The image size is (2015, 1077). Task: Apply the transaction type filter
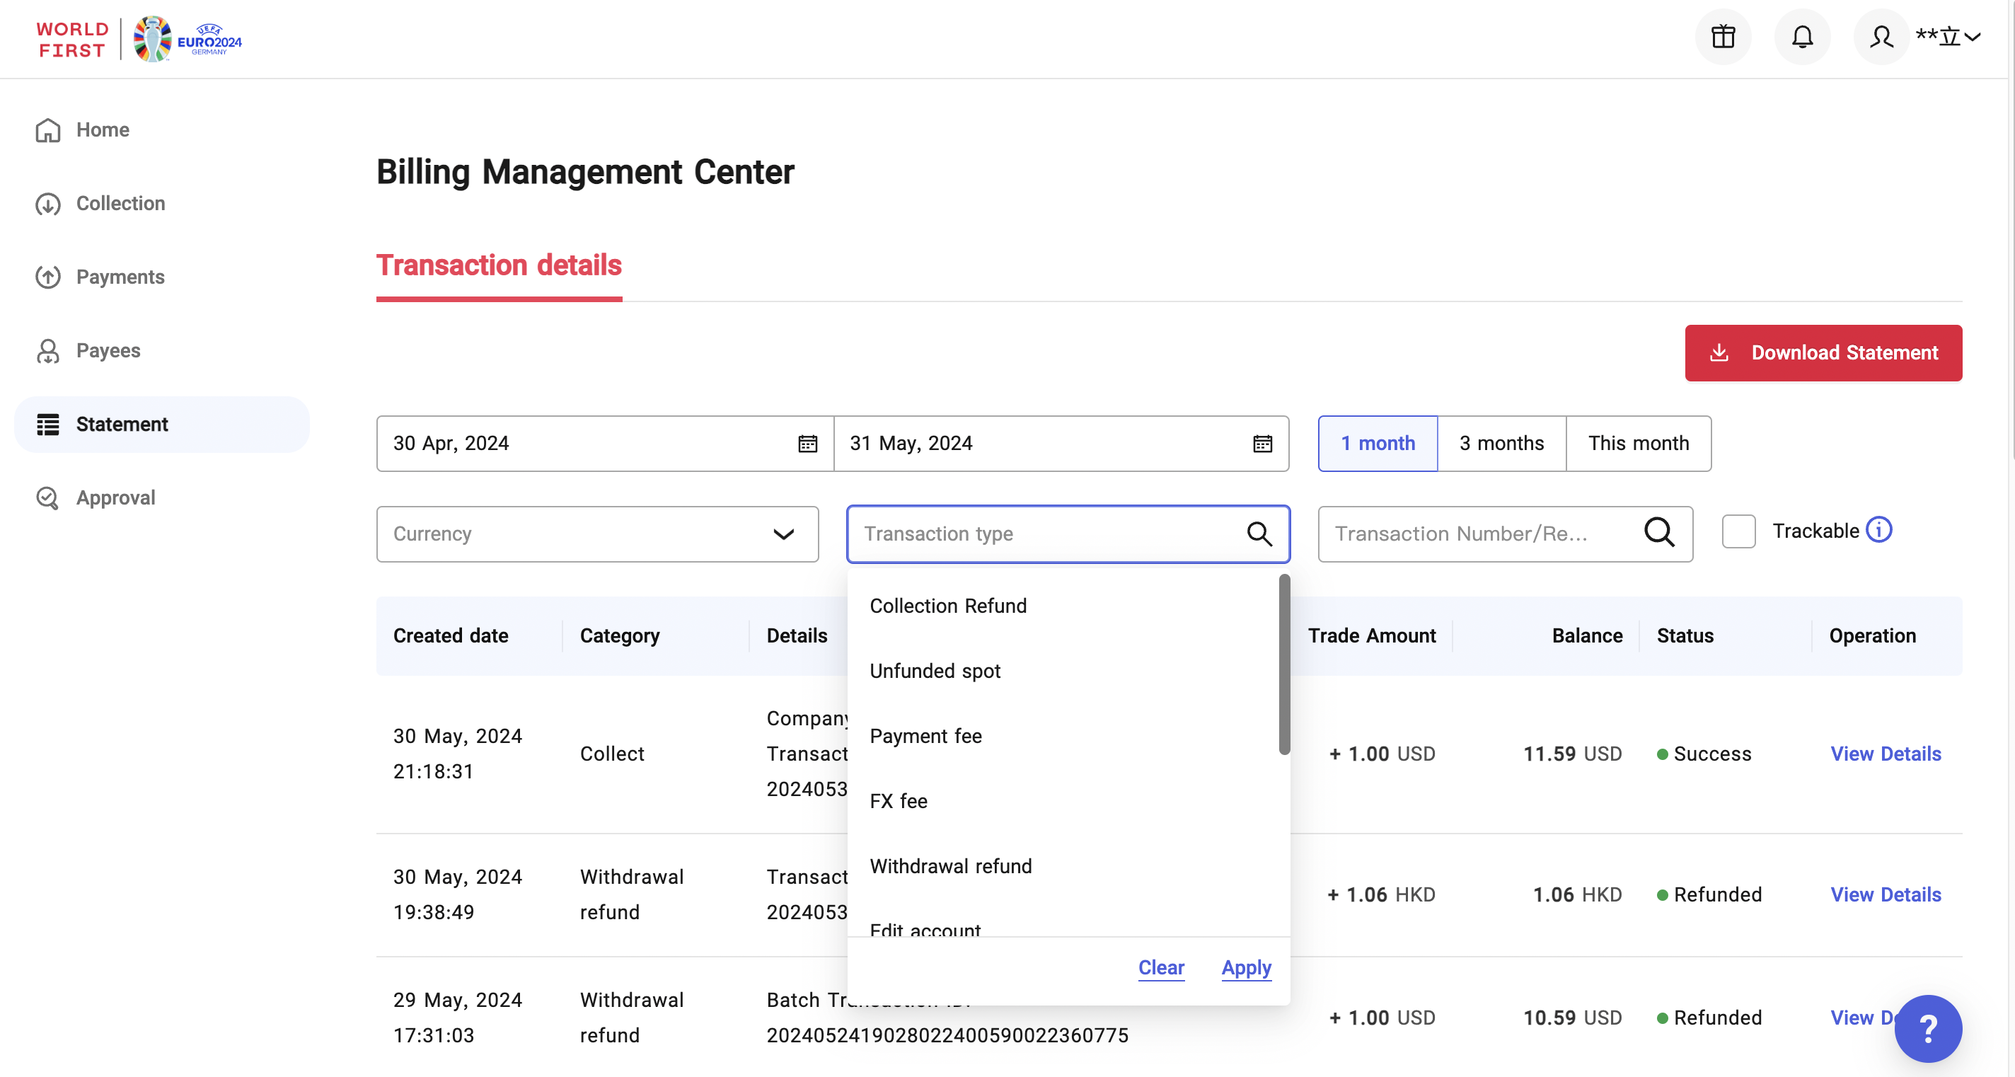1246,967
